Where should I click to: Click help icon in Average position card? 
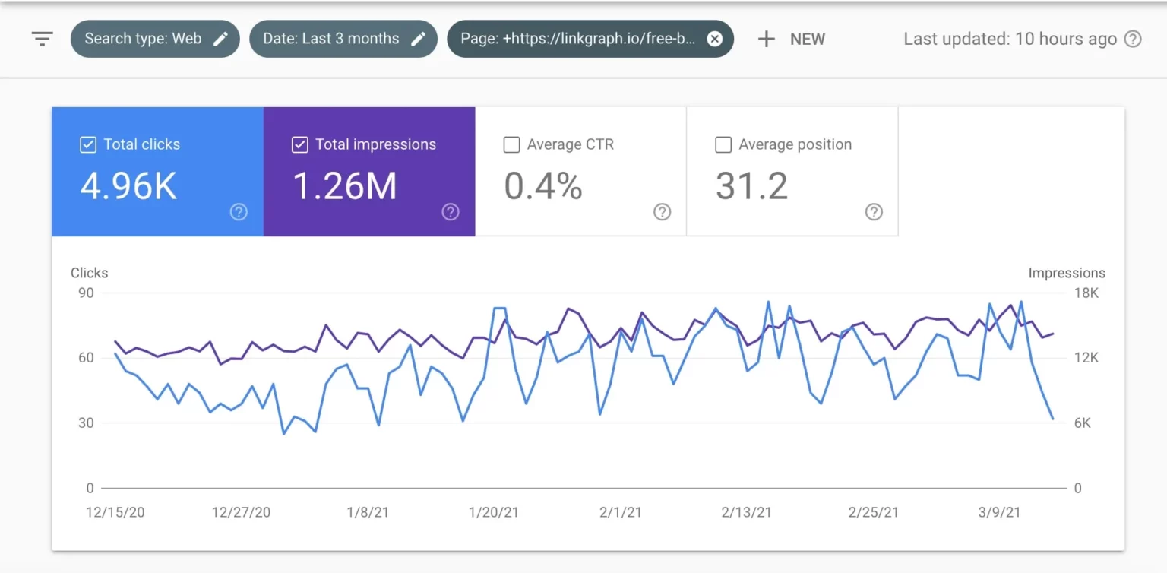pyautogui.click(x=874, y=212)
